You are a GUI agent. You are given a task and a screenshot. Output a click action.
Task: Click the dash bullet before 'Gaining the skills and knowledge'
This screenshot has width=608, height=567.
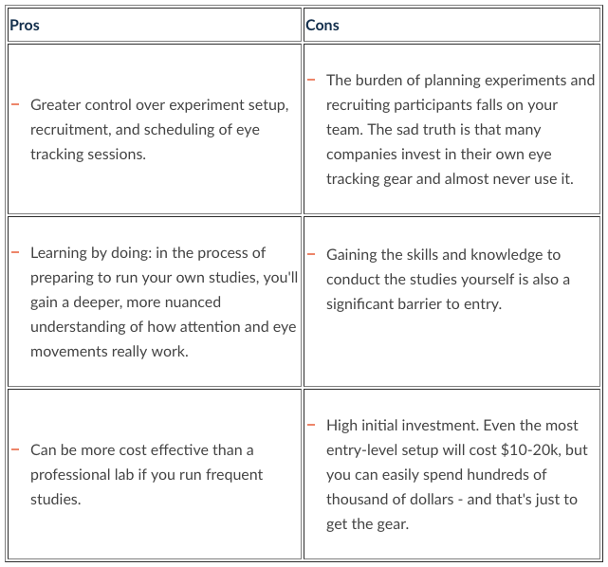tap(311, 254)
